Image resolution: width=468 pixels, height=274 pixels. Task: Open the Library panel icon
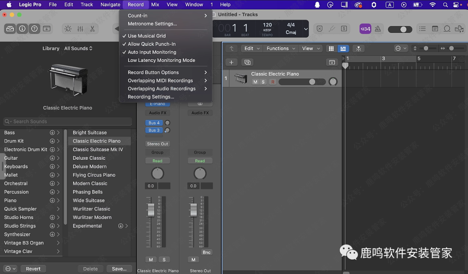click(x=10, y=29)
